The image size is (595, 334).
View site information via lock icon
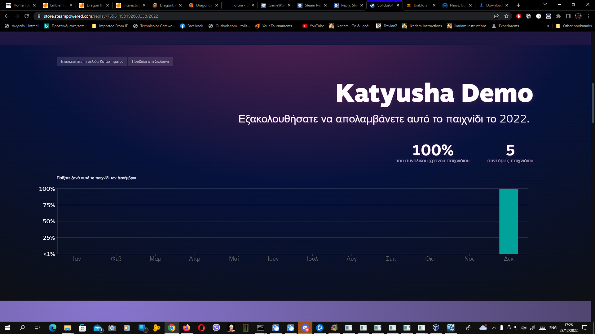(39, 16)
